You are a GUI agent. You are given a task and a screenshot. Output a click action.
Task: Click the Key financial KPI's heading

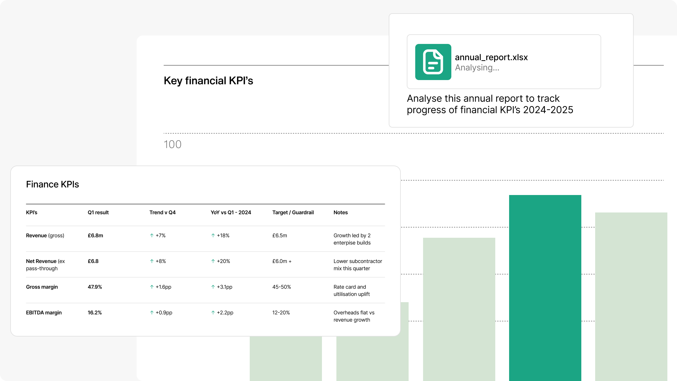208,81
